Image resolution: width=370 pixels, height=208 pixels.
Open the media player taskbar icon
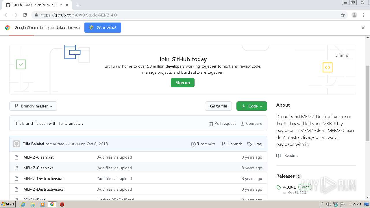(x=42, y=204)
